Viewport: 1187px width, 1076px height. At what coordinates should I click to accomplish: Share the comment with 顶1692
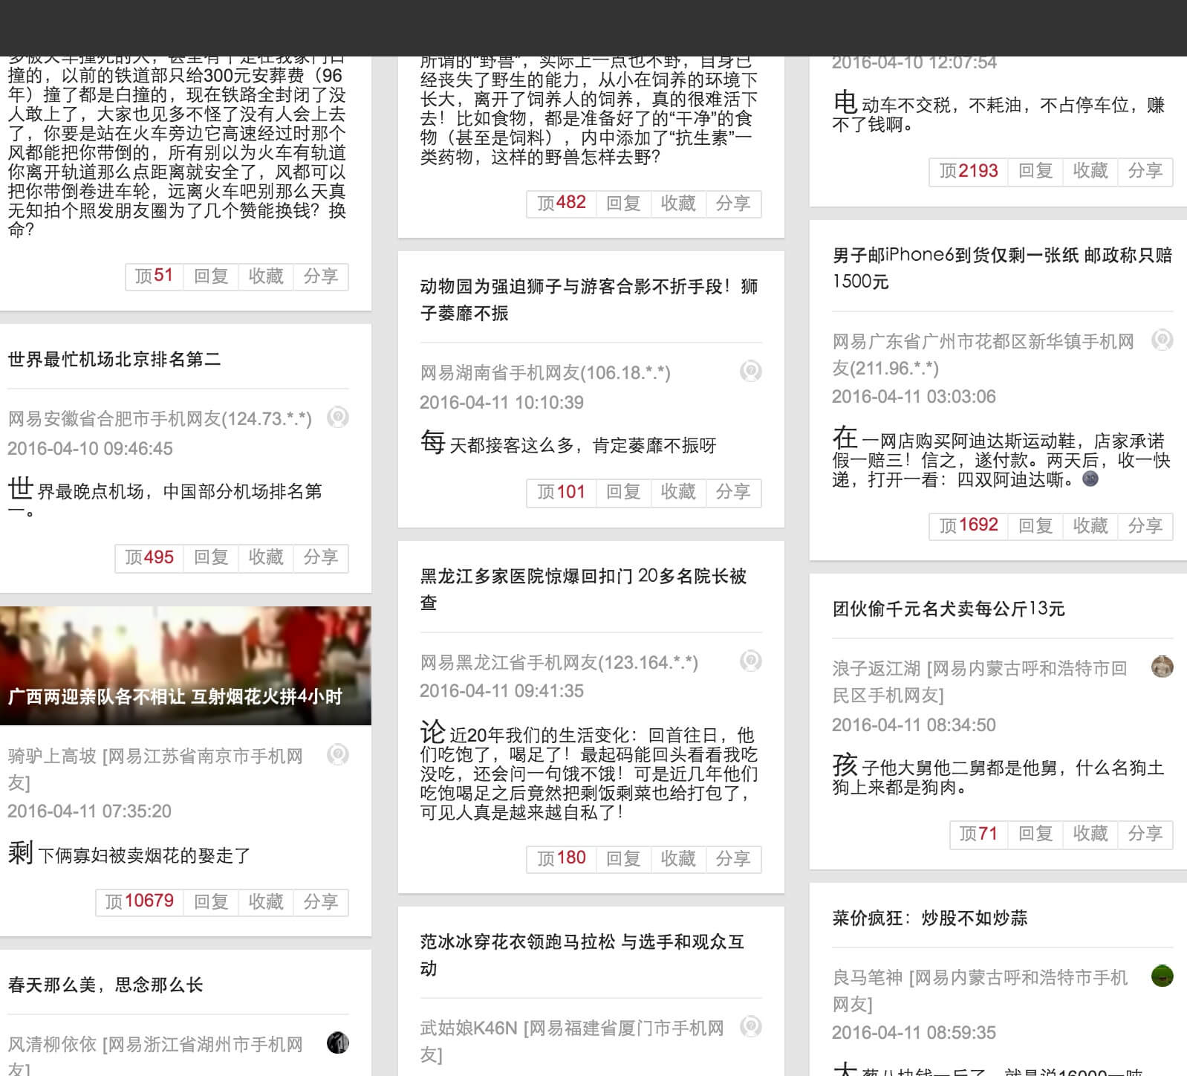[x=1145, y=525]
